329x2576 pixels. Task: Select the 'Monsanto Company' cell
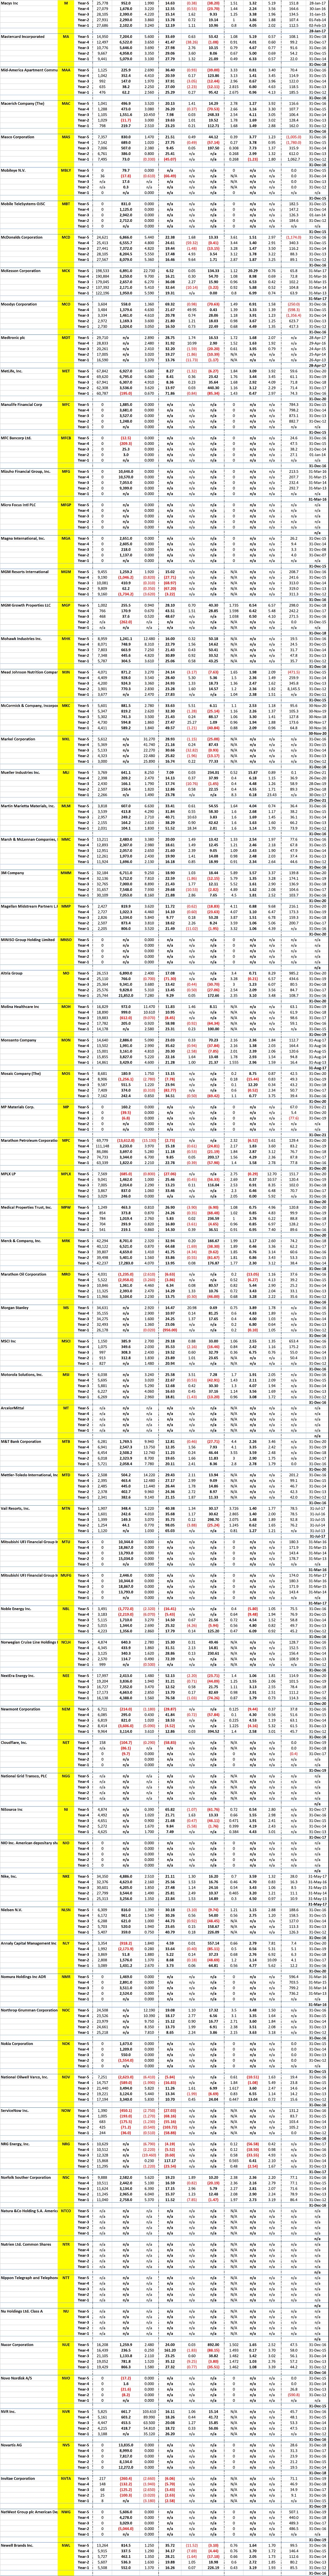pyautogui.click(x=29, y=1040)
